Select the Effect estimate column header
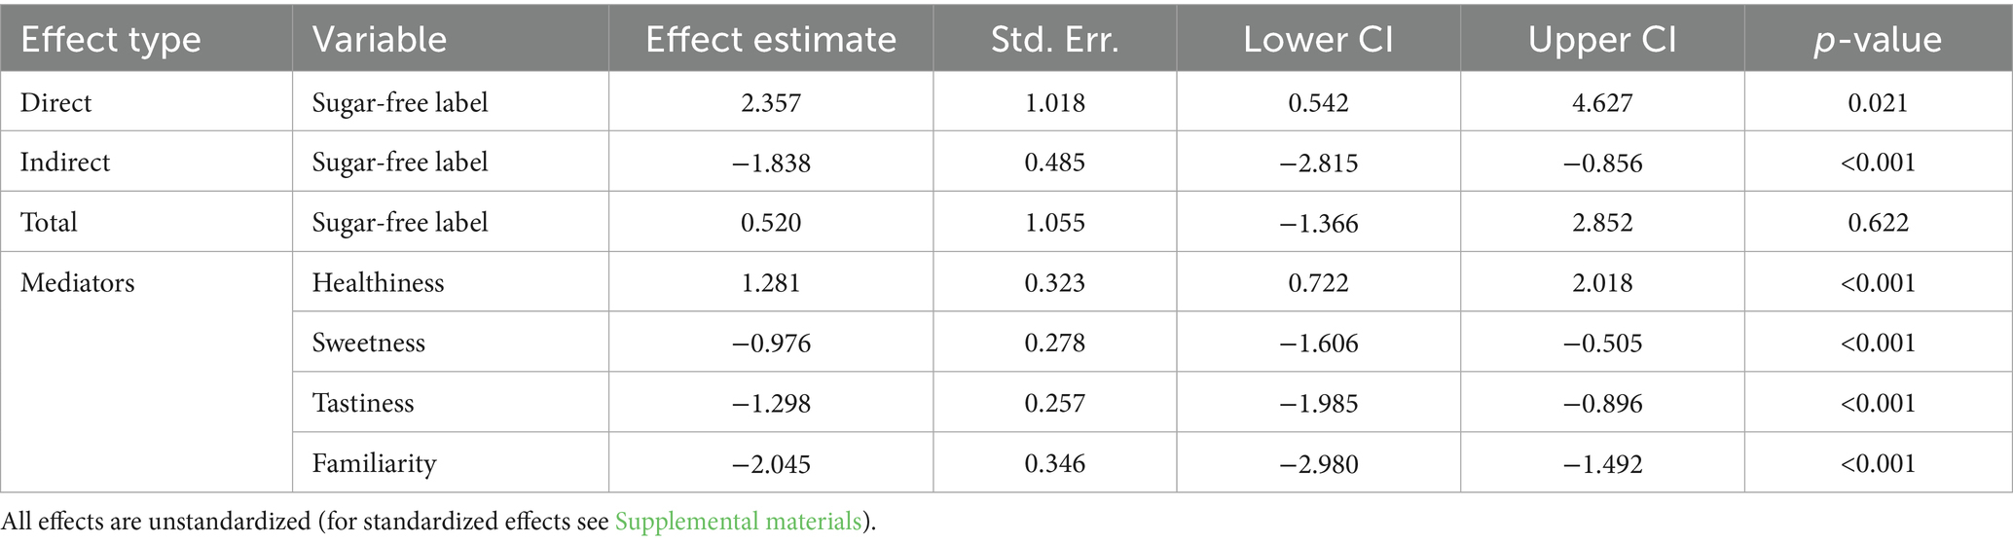Screen dimensions: 2013x543 [770, 39]
